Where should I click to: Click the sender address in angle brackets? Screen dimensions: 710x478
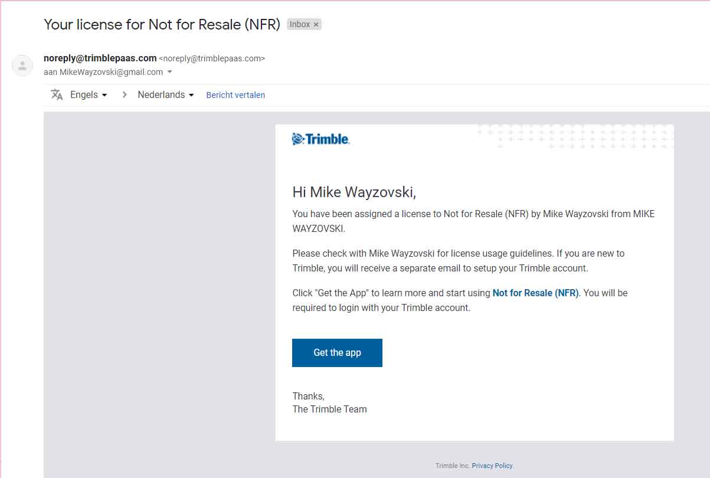click(212, 58)
